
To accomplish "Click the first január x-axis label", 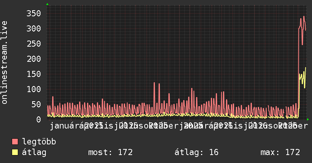I will (x=65, y=126).
